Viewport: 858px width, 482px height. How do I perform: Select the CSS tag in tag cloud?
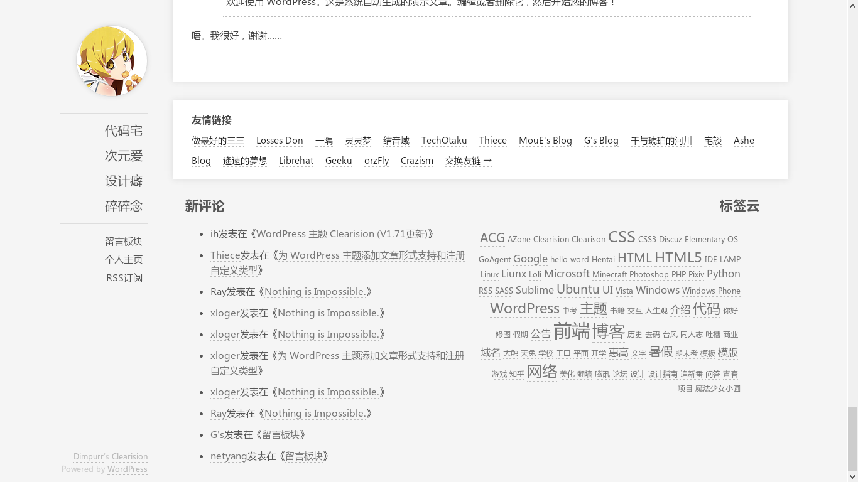click(621, 237)
